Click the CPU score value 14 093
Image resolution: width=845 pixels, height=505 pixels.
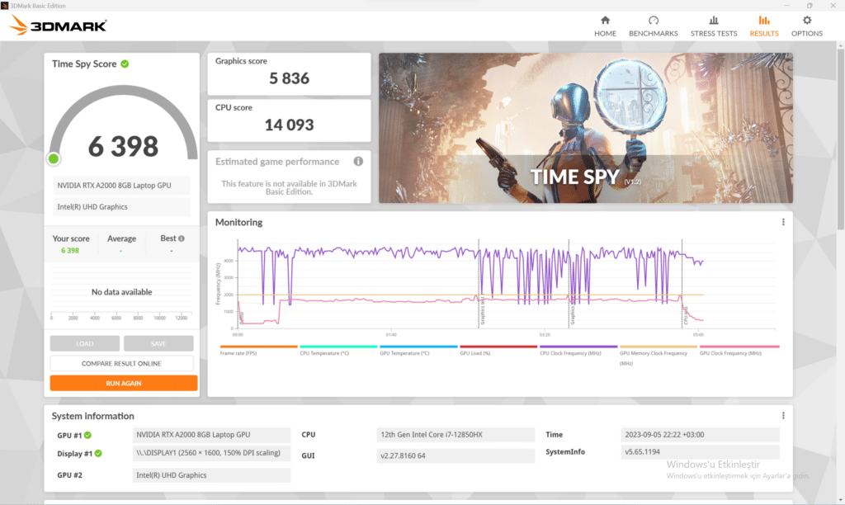pos(289,125)
